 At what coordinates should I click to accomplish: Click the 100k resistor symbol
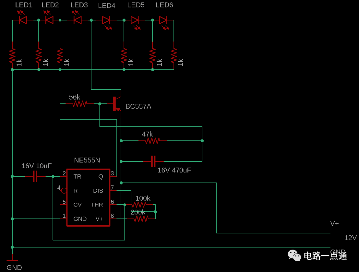(x=139, y=204)
